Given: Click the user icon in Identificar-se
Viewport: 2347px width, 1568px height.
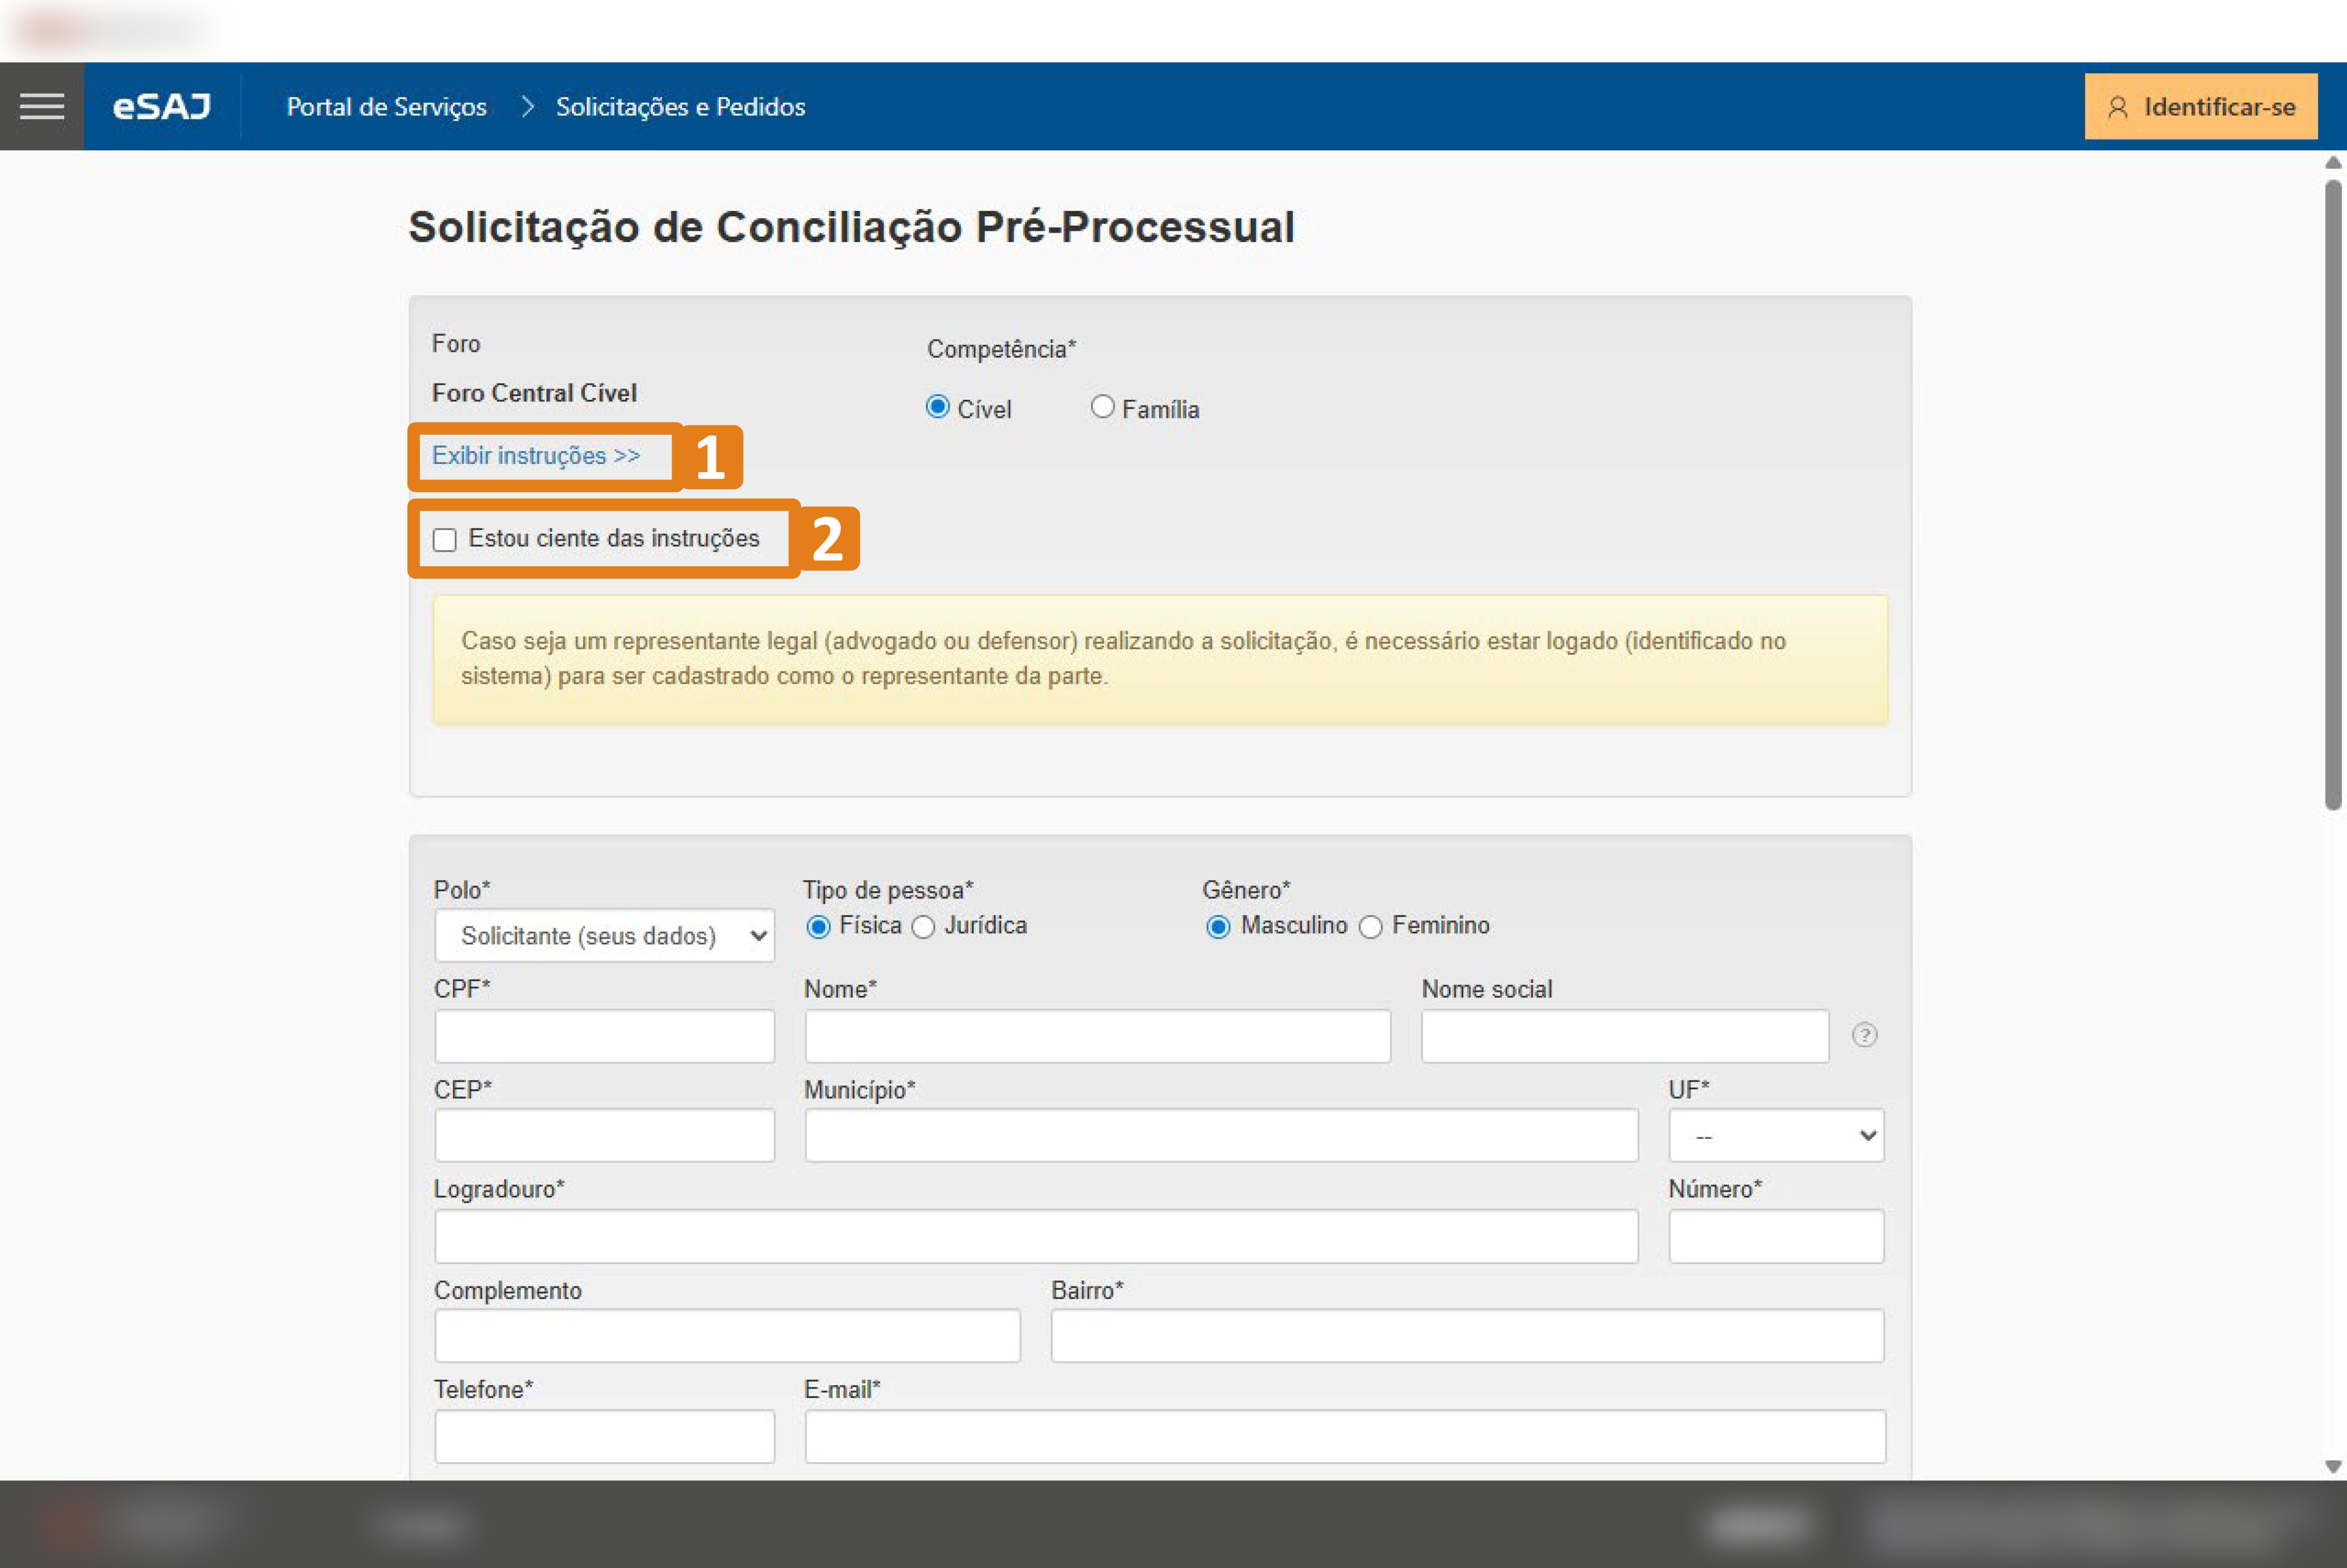Looking at the screenshot, I should click(2117, 107).
